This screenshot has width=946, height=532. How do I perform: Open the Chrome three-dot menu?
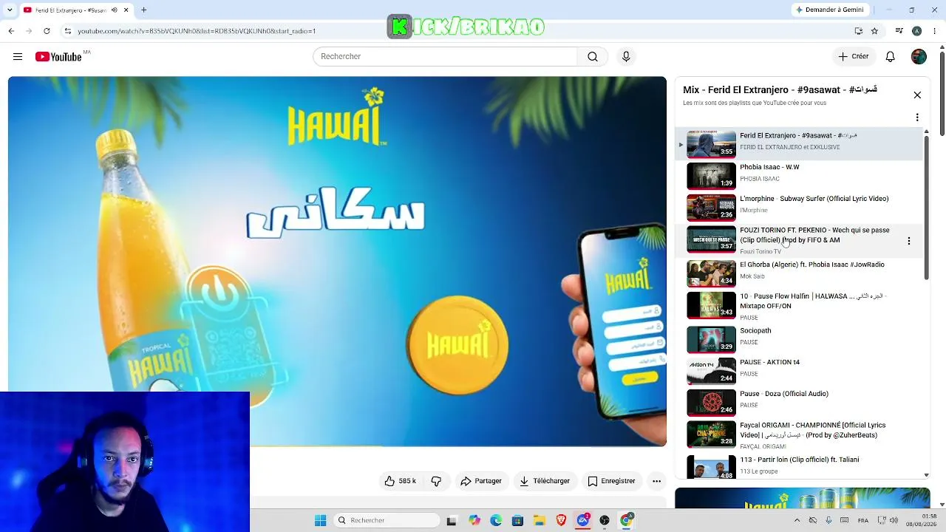point(935,31)
